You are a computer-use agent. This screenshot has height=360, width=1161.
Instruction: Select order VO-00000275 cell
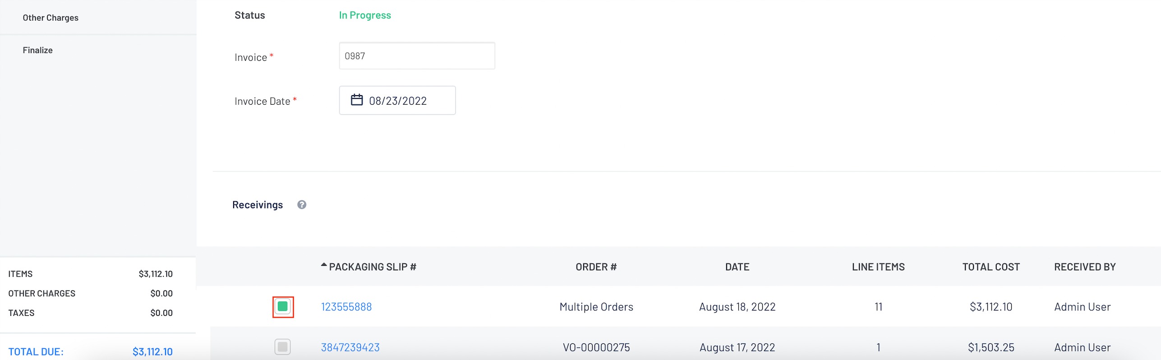[x=596, y=347]
